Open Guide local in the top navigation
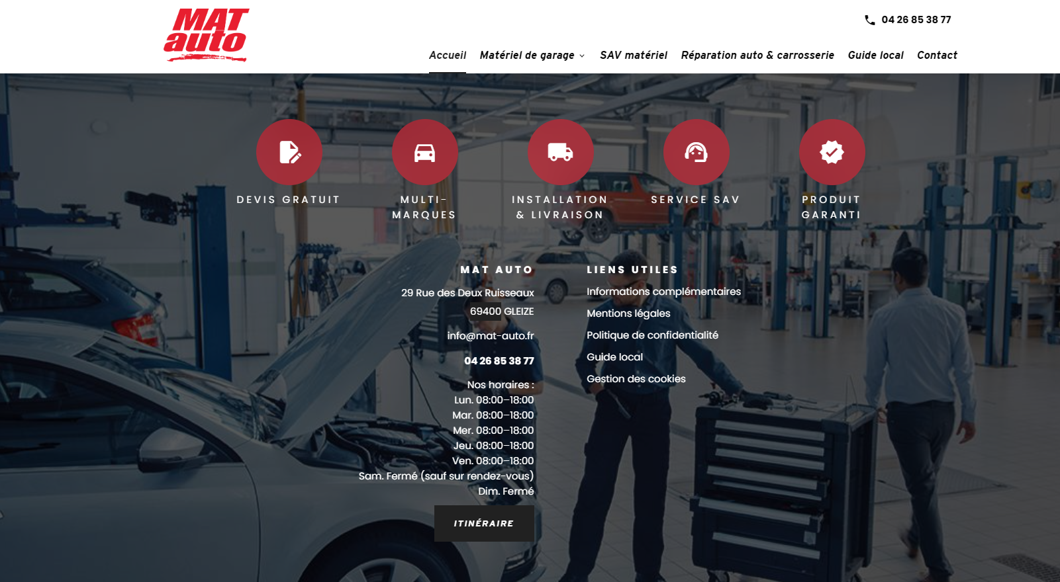Screen dimensions: 1060x582 coord(875,55)
